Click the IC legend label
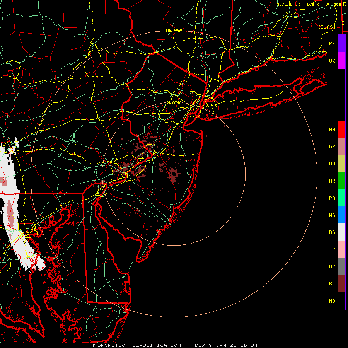Screen dimensions: 348x348 (x=332, y=250)
